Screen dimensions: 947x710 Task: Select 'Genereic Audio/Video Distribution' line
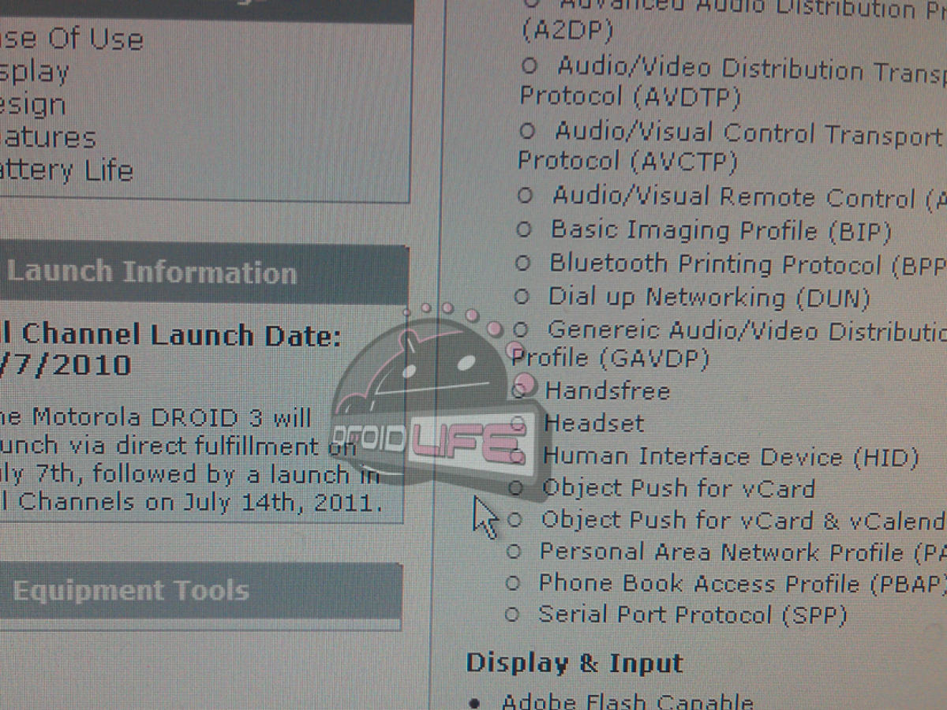click(x=746, y=330)
